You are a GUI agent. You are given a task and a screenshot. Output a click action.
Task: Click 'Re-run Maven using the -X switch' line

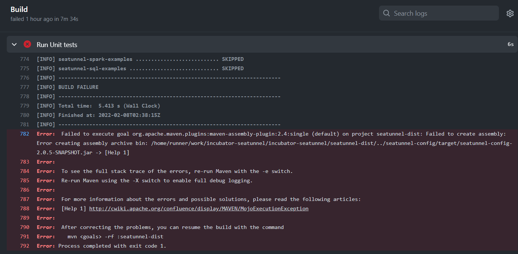pyautogui.click(x=157, y=180)
